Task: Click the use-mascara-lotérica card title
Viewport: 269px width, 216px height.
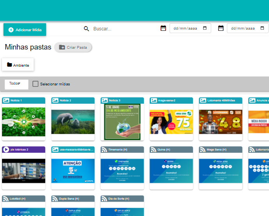Action: [x=76, y=150]
